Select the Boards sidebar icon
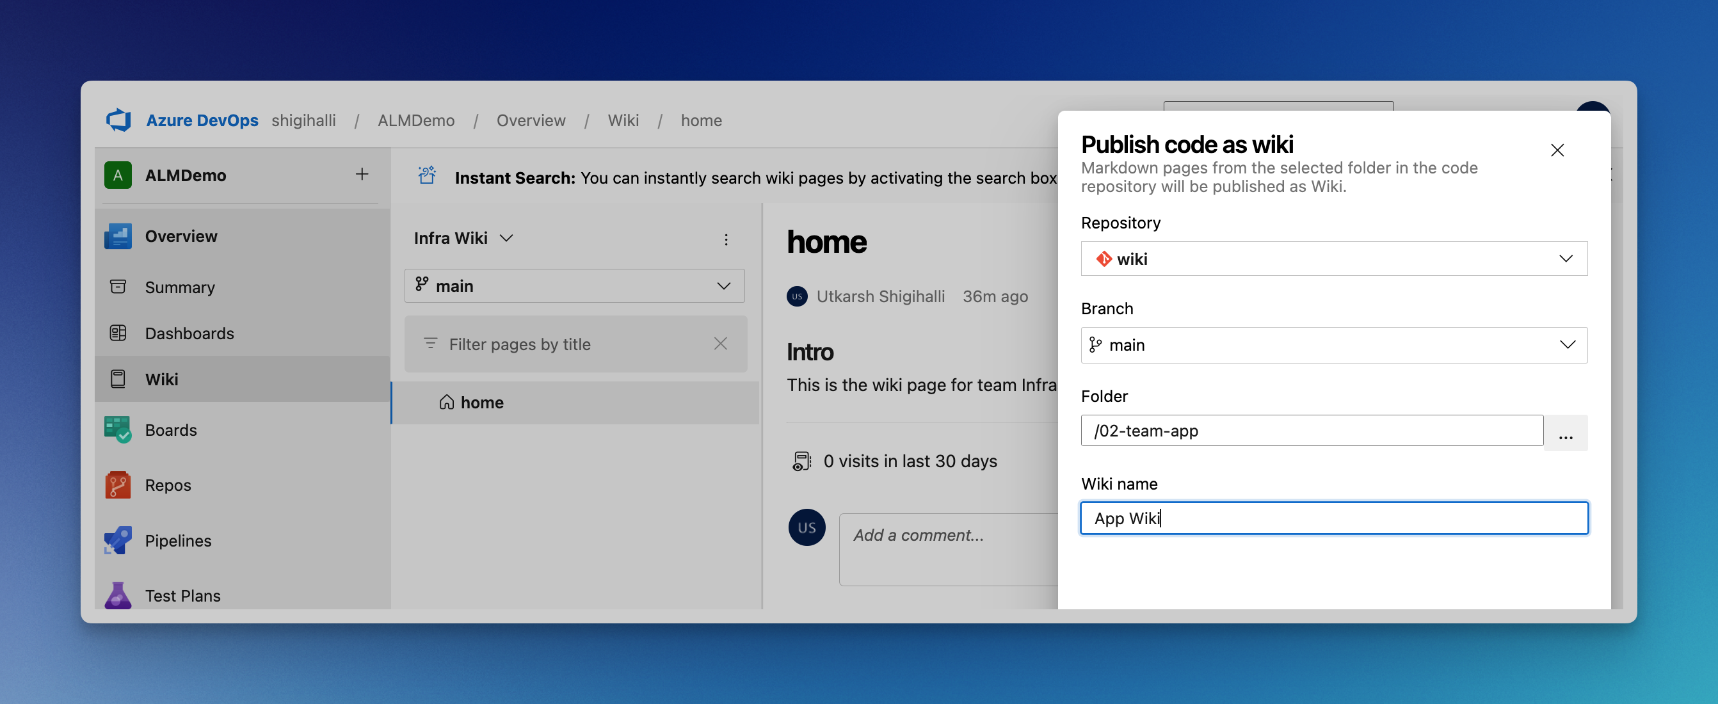The height and width of the screenshot is (704, 1718). click(117, 430)
